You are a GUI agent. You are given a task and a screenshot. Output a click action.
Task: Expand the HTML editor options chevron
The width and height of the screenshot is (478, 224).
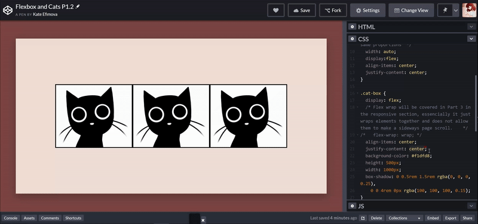pyautogui.click(x=471, y=27)
